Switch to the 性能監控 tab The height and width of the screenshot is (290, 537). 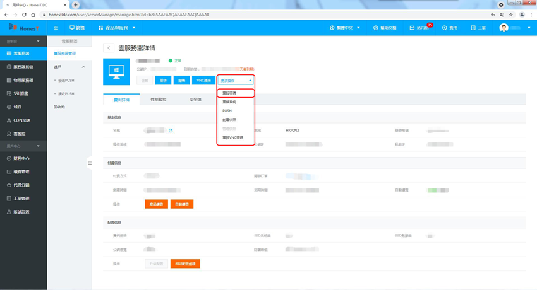159,100
